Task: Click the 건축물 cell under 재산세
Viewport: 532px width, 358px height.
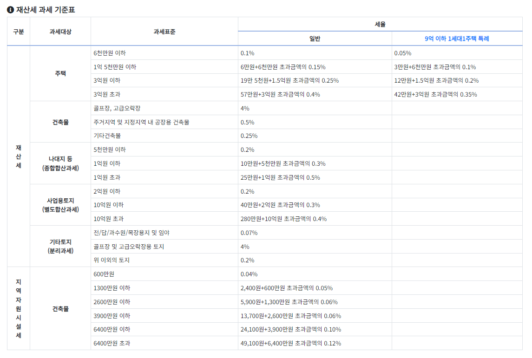Action: point(60,122)
